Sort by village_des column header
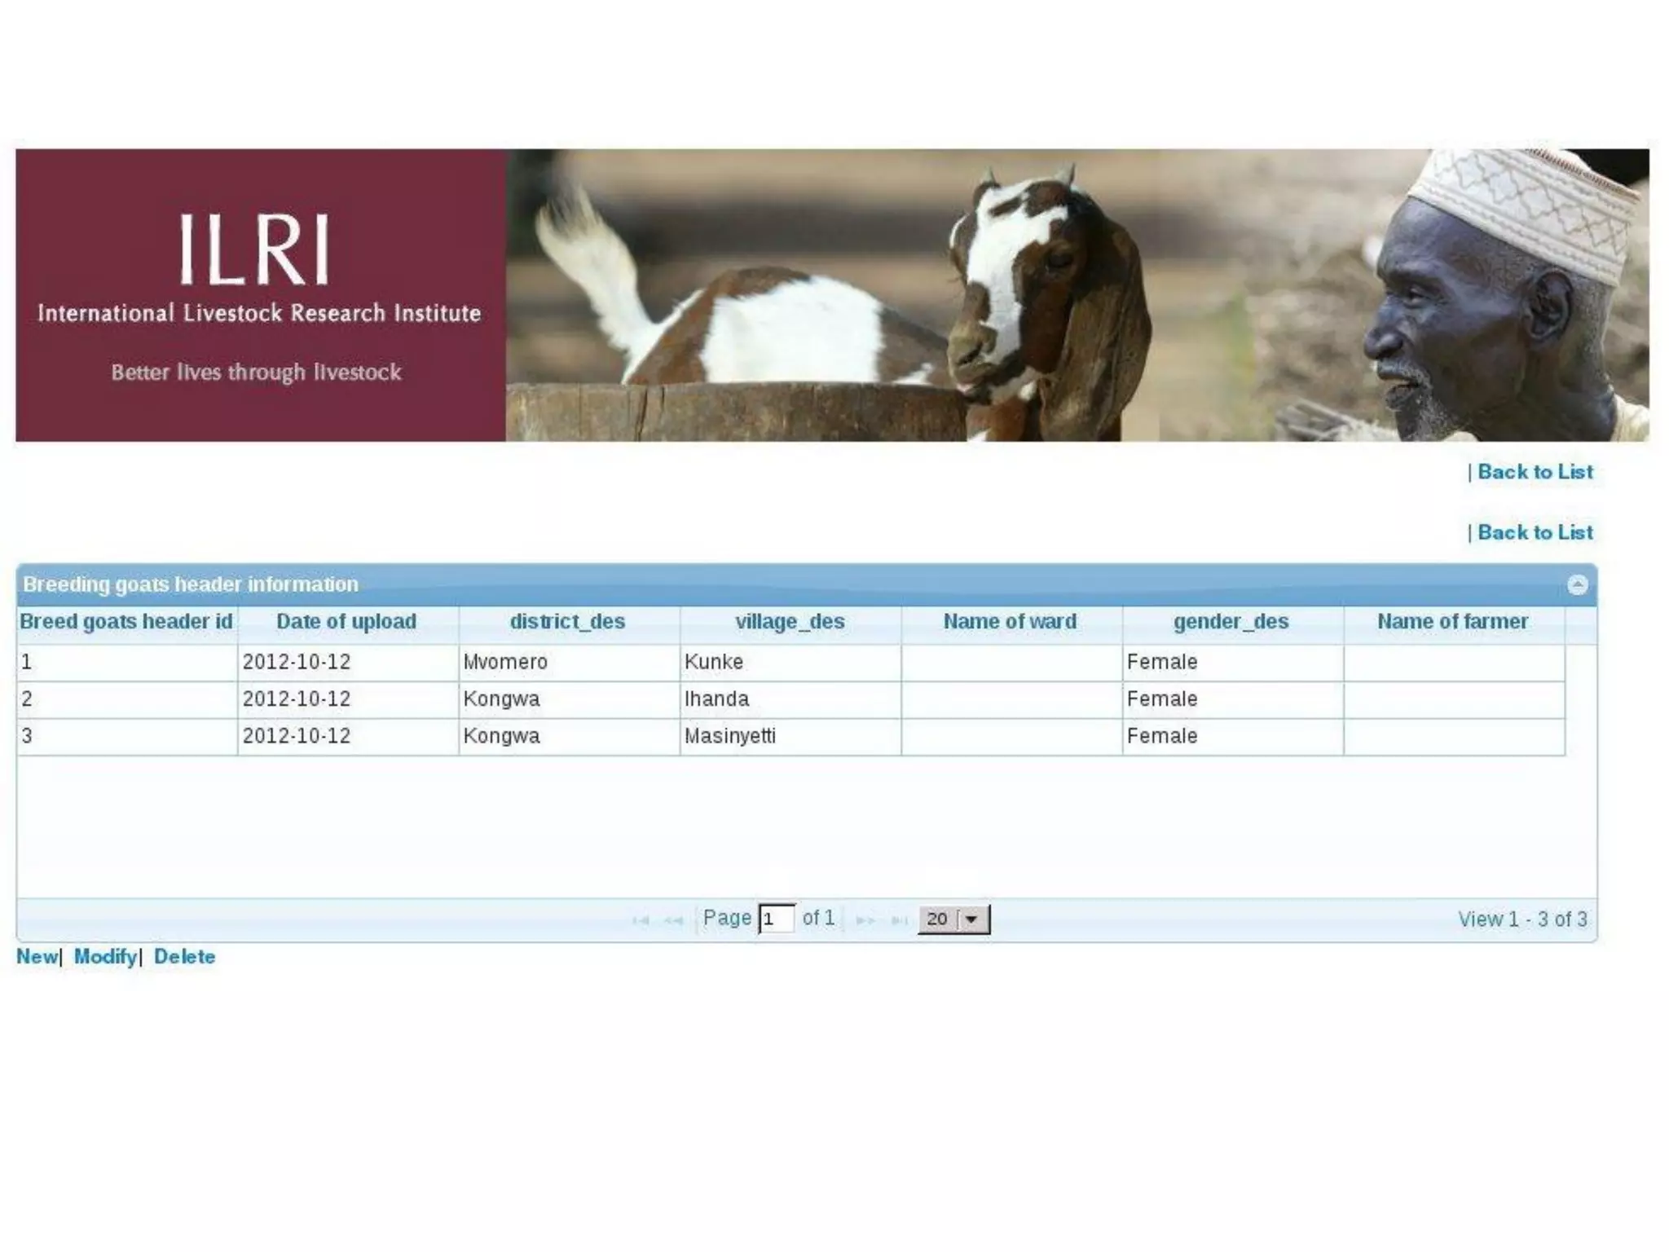 790,622
